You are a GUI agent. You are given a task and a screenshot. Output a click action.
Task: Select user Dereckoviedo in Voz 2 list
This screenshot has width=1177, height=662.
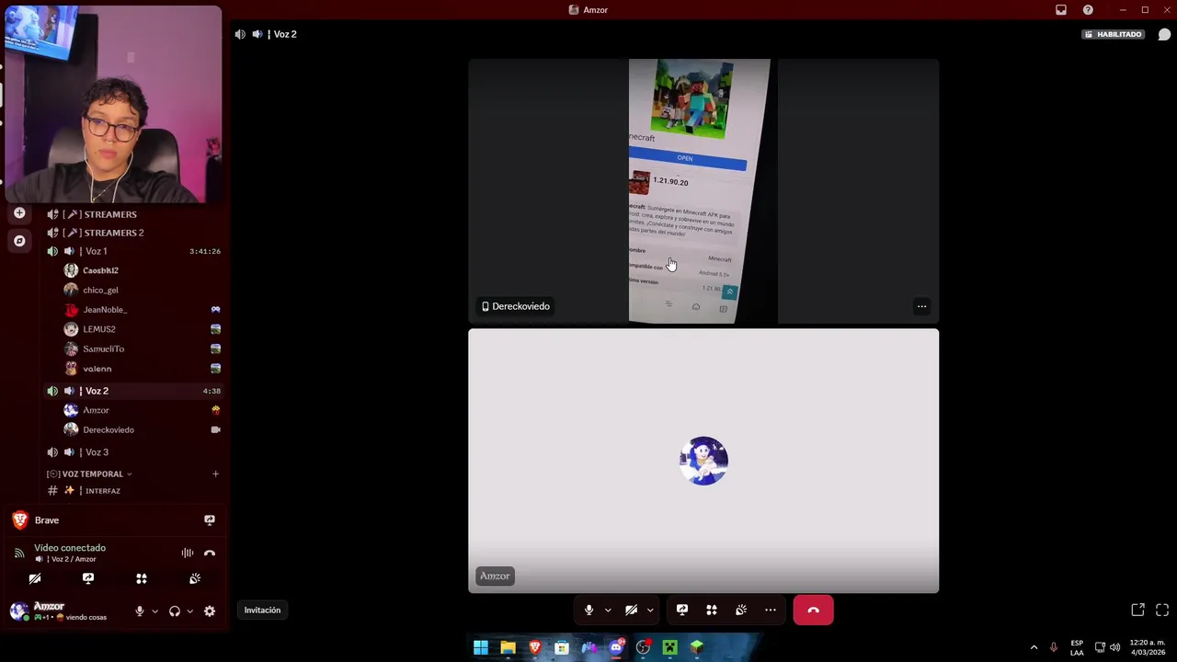click(109, 429)
